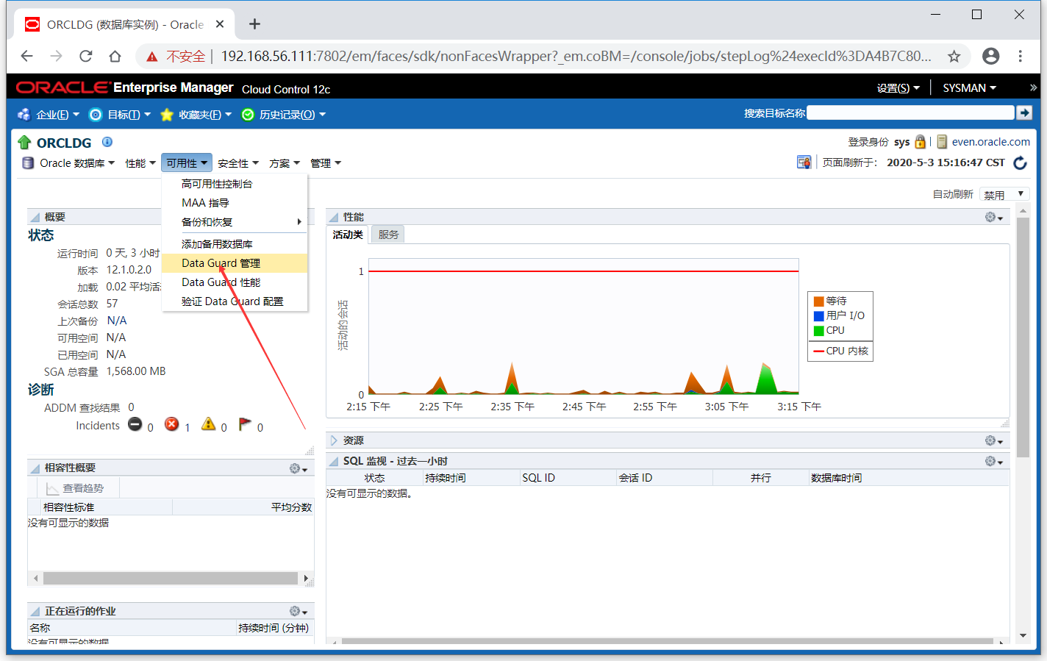Open resources panel gear menu

tap(994, 440)
